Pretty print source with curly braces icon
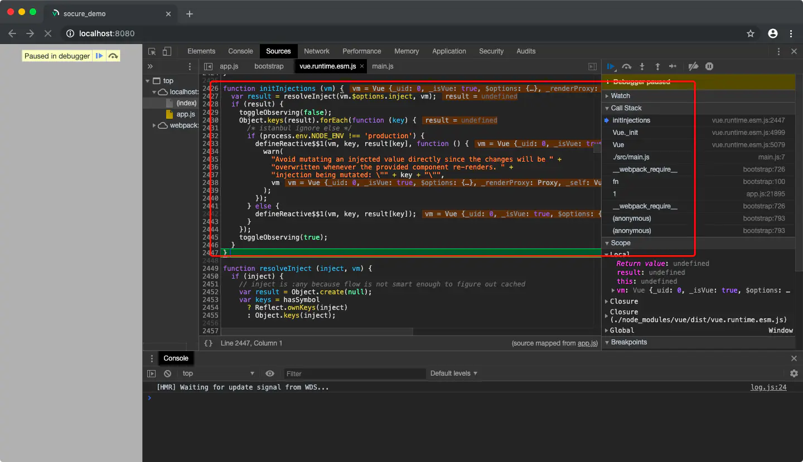 coord(208,343)
